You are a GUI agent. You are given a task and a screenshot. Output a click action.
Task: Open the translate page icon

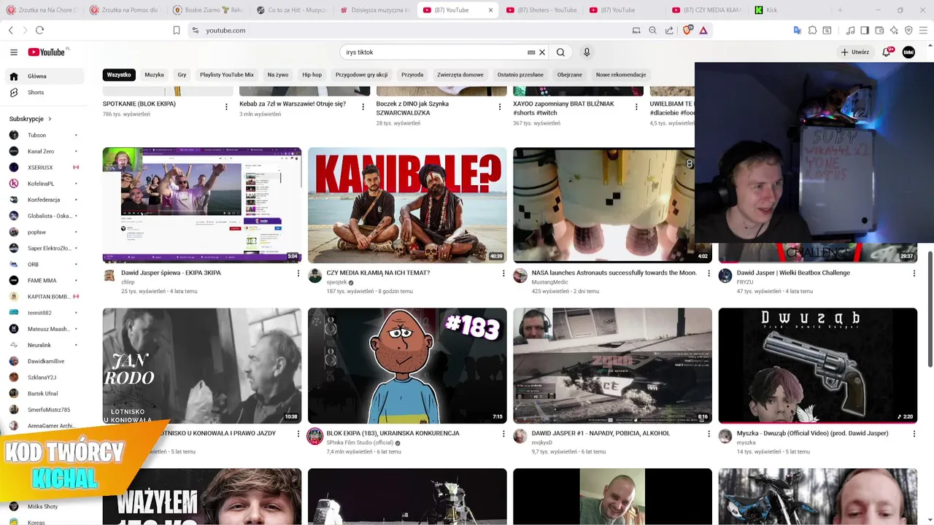click(x=797, y=30)
